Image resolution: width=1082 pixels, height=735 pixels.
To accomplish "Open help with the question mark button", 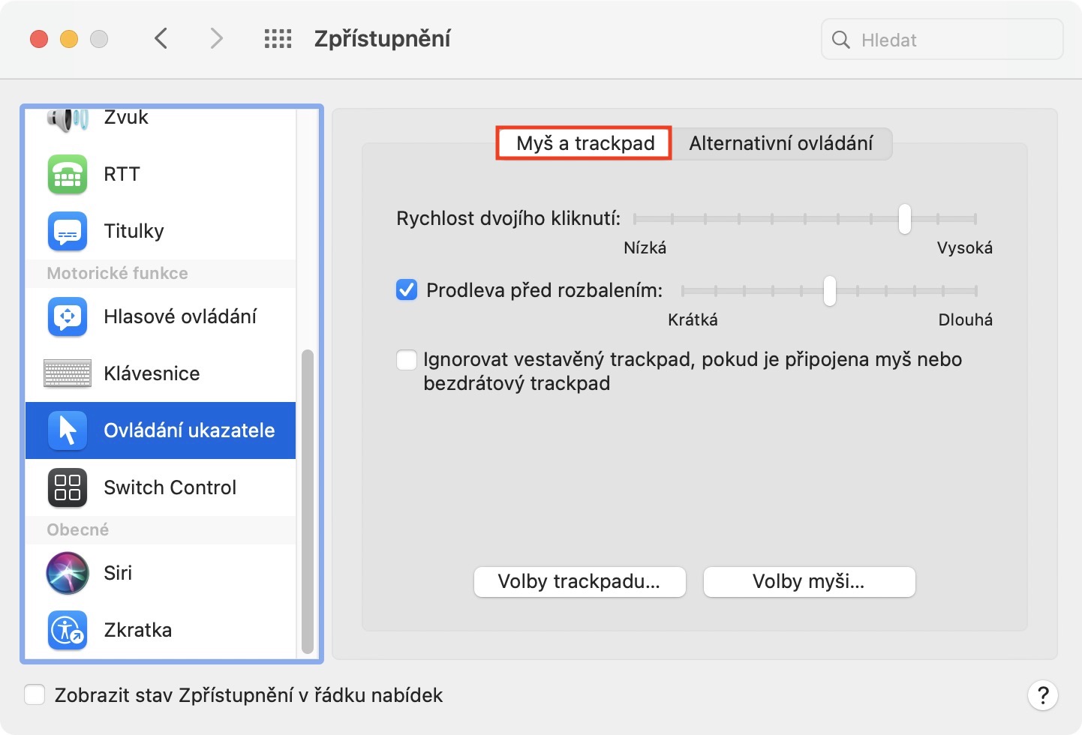I will tap(1042, 695).
